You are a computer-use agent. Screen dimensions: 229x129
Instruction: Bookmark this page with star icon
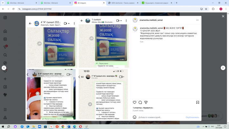206,9
